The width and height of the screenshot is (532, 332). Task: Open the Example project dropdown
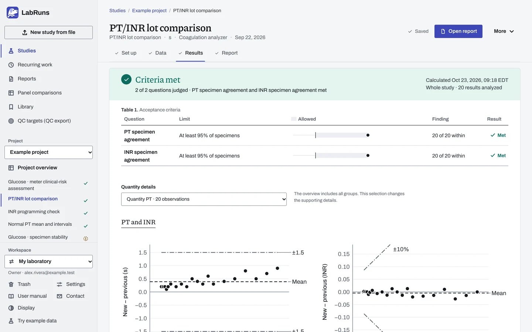pyautogui.click(x=48, y=152)
